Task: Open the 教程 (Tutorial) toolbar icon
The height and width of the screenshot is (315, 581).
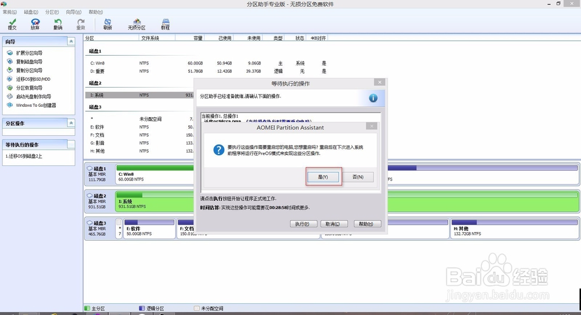Action: point(165,24)
